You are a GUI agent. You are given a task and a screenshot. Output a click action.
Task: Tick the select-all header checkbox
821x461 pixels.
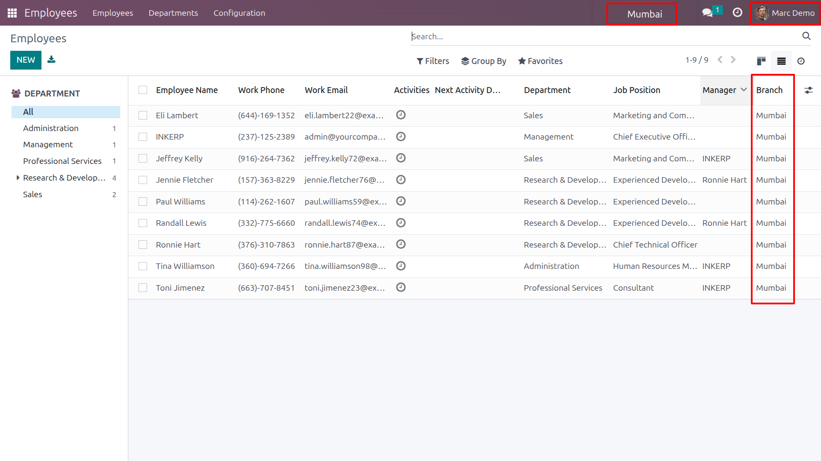[x=143, y=90]
